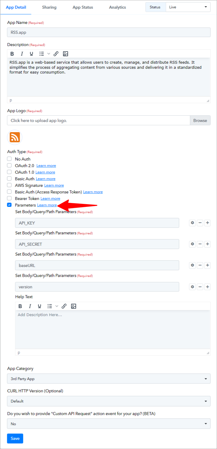This screenshot has height=449, width=217.
Task: Open the CURL HTTP Version dropdown
Action: 109,401
